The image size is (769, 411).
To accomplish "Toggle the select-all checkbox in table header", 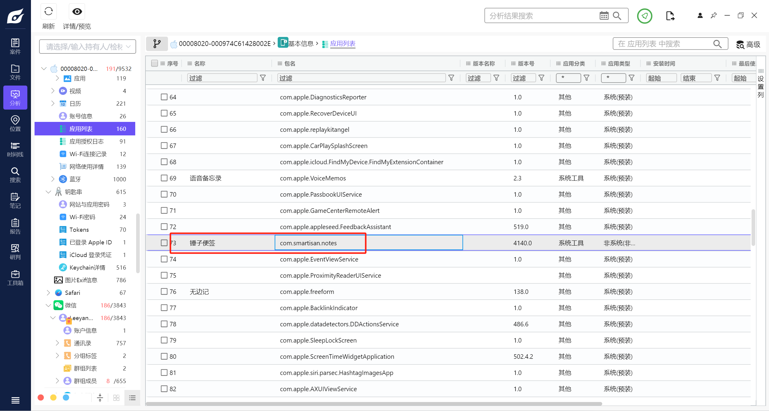I will [x=154, y=63].
